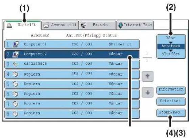Click the copy icon of job 4

point(16,74)
